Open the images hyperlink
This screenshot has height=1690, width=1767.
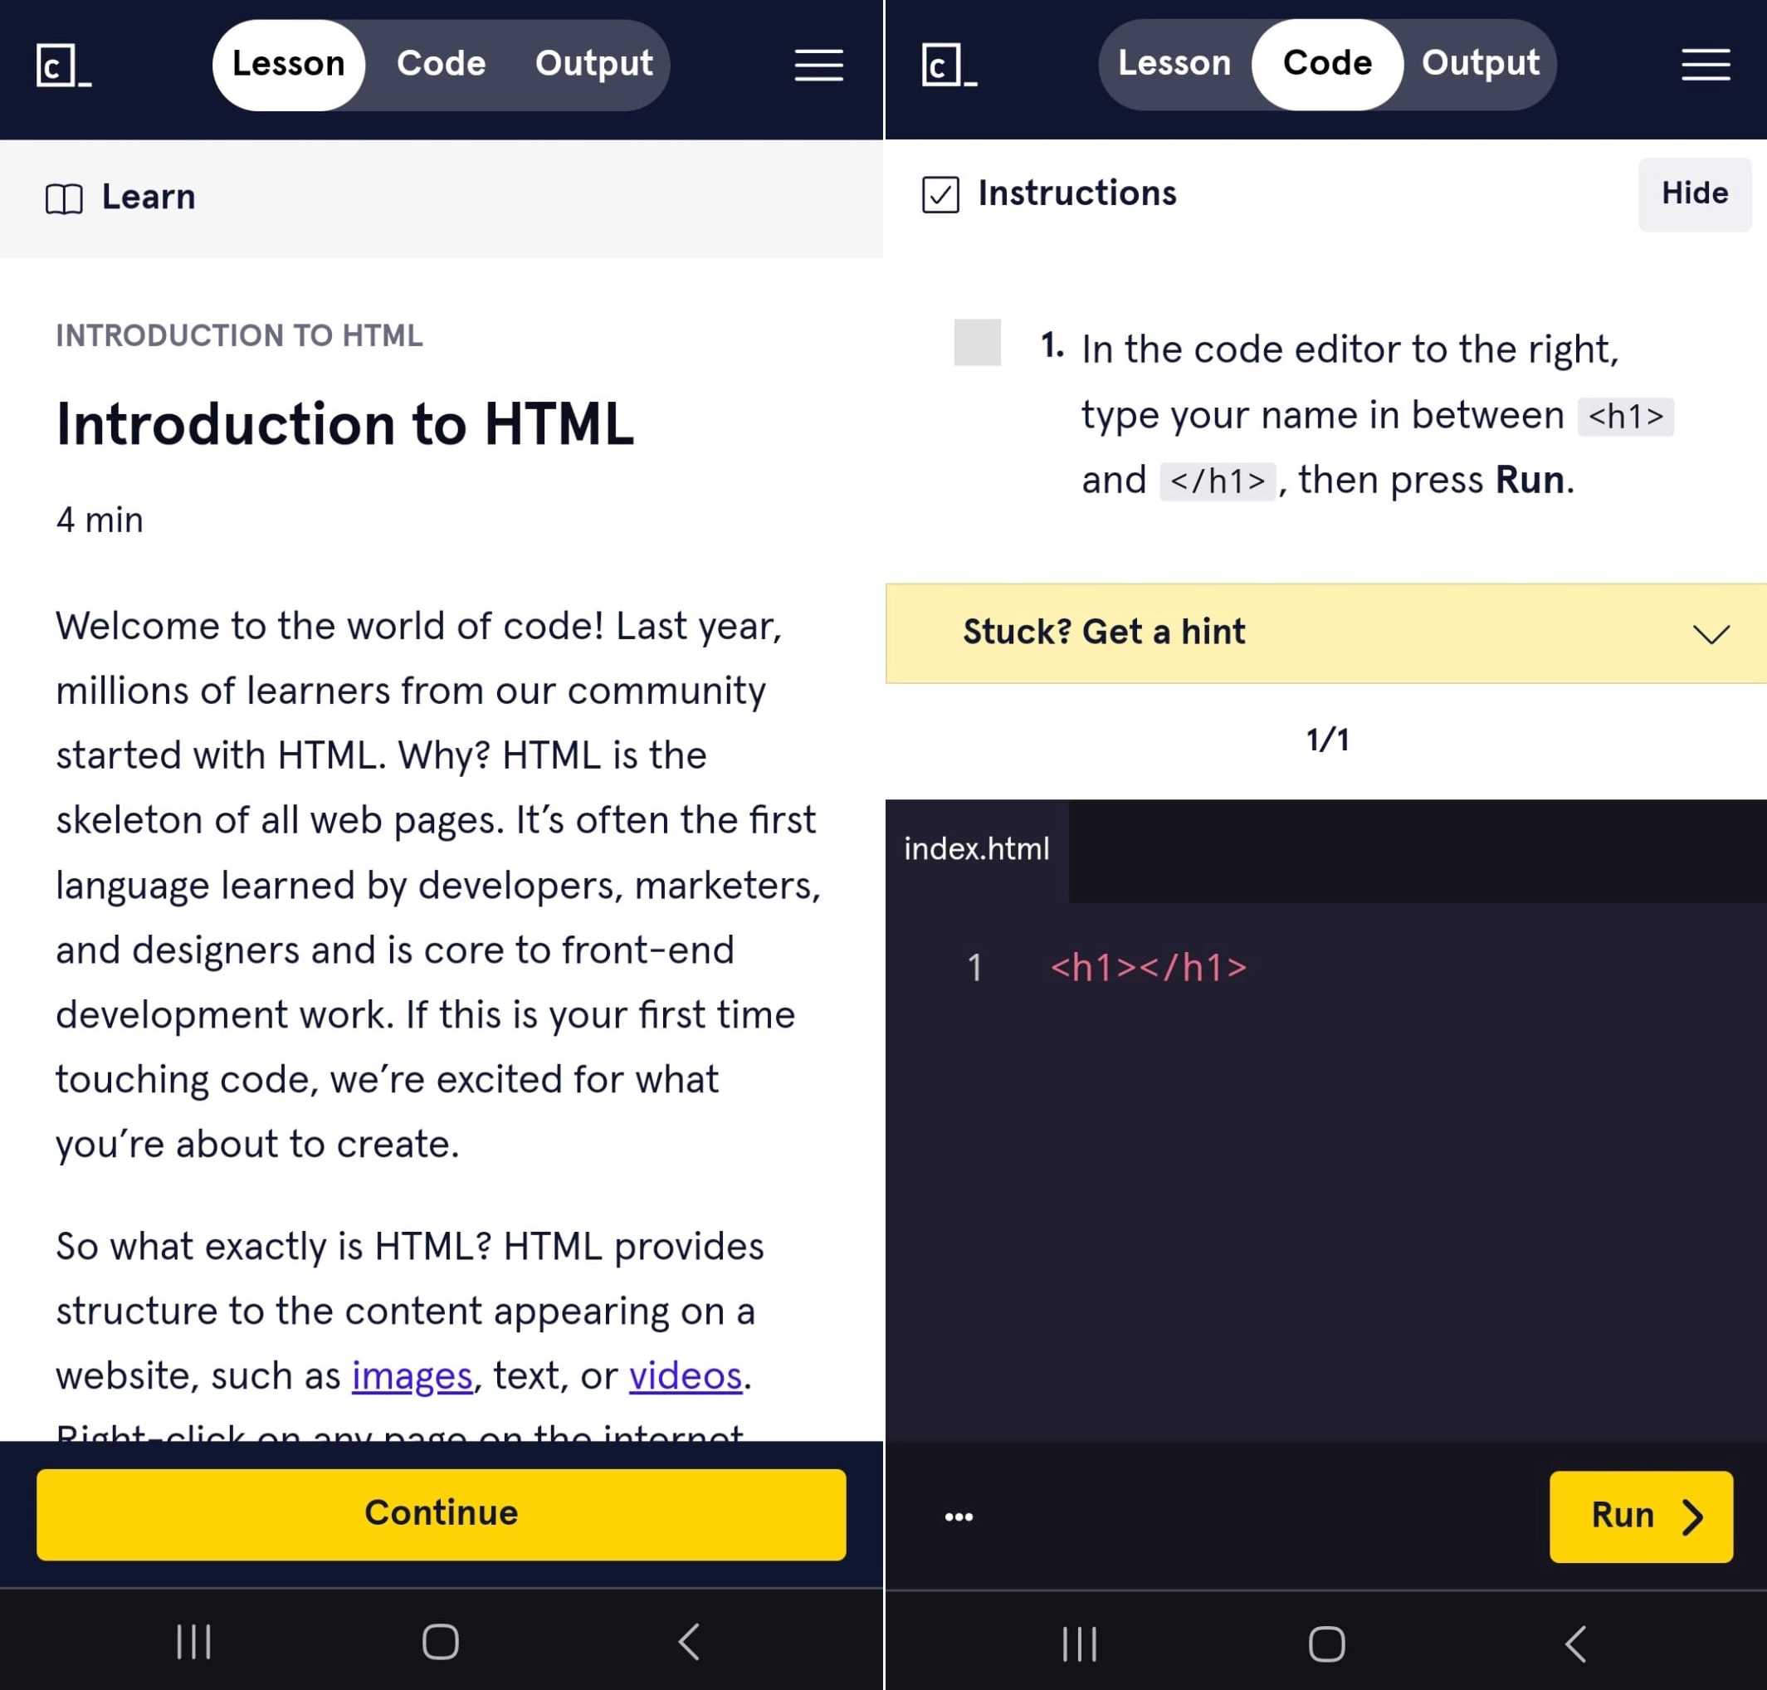(x=412, y=1375)
